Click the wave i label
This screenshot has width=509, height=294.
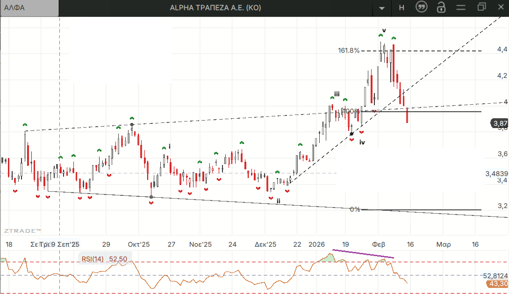coord(169,146)
